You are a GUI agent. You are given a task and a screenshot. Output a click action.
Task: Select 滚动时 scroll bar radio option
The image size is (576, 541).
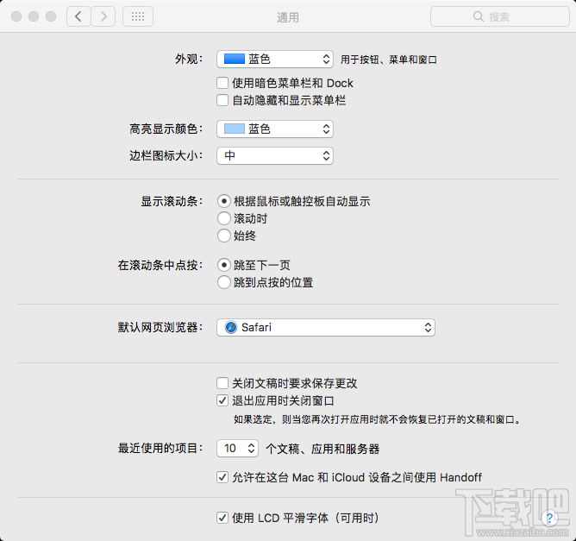click(x=224, y=218)
